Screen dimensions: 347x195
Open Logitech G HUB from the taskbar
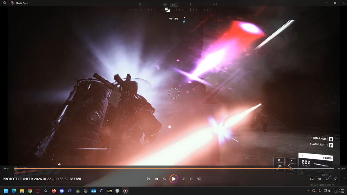click(x=46, y=191)
